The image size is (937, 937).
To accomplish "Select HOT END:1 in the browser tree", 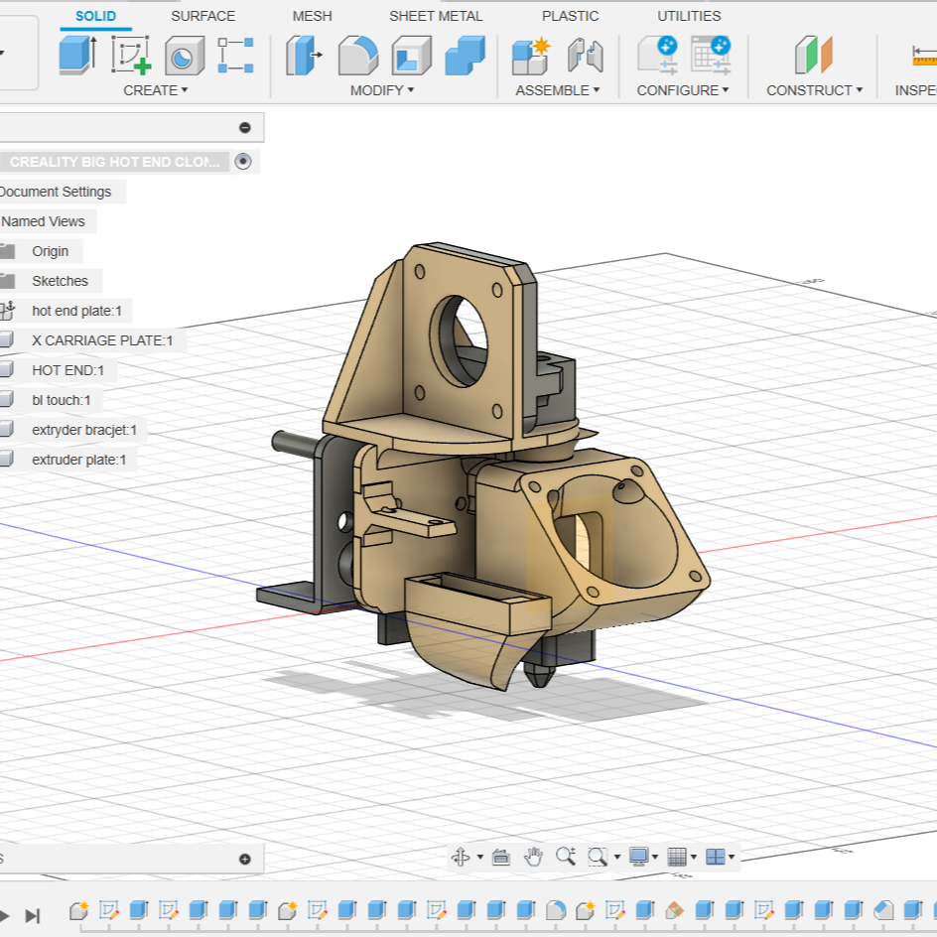I will 69,370.
